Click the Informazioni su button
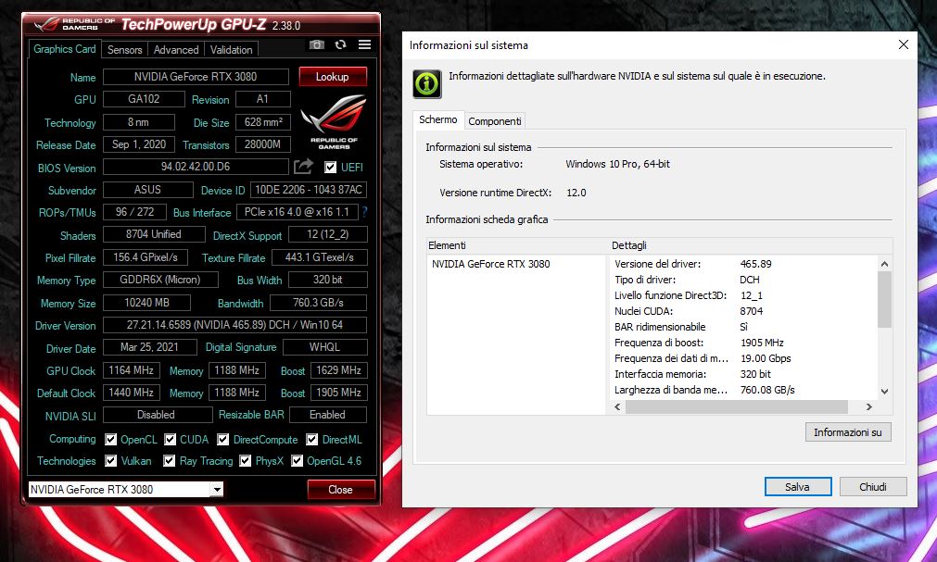This screenshot has width=937, height=562. [x=848, y=432]
